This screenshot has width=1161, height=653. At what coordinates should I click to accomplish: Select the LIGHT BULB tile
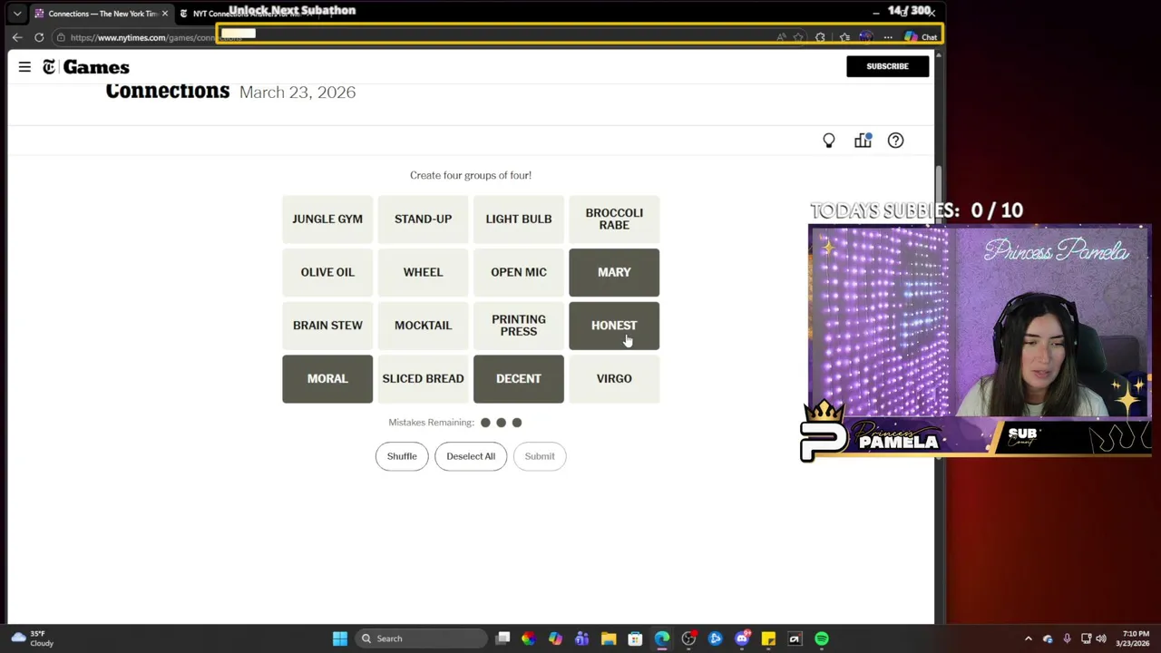pos(519,219)
